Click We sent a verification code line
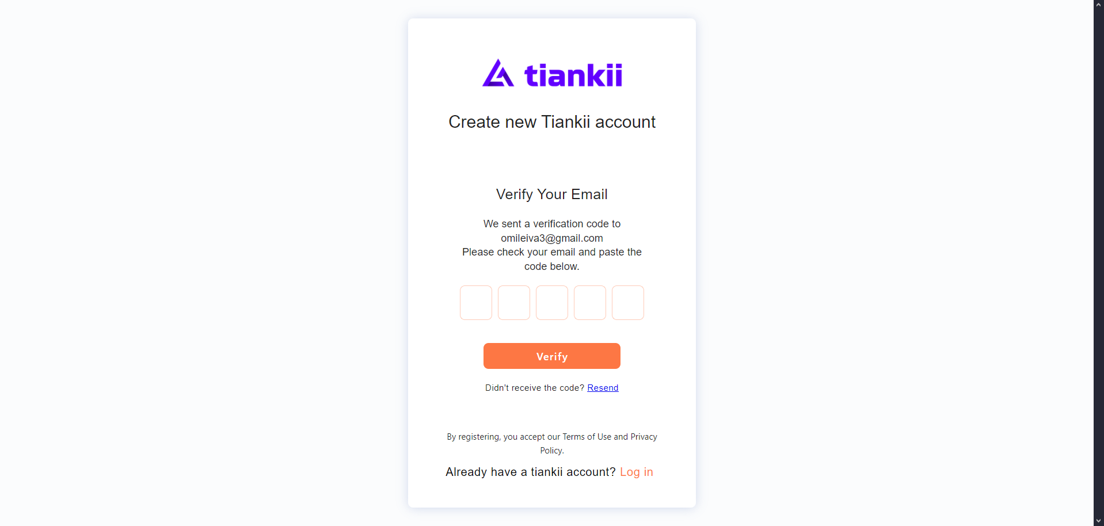The height and width of the screenshot is (526, 1104). coord(552,224)
